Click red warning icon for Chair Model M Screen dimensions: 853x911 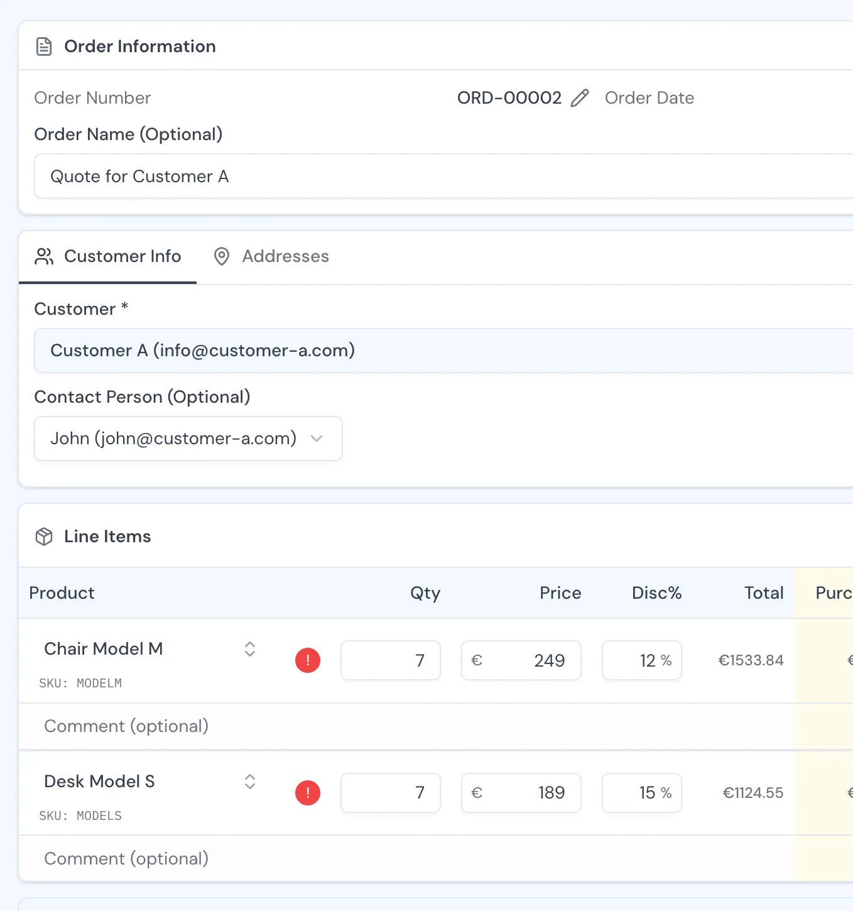pyautogui.click(x=308, y=660)
